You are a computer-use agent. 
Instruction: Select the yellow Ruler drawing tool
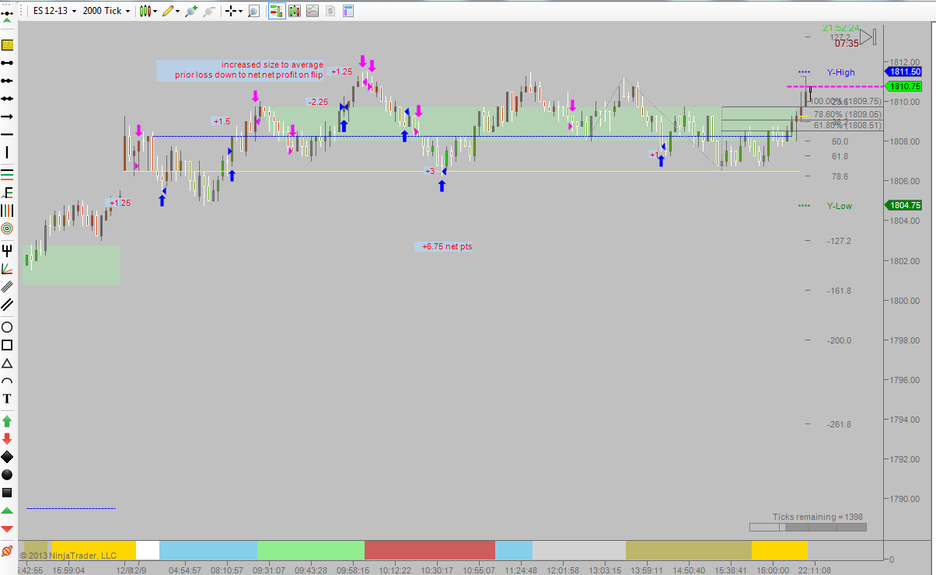(x=7, y=44)
